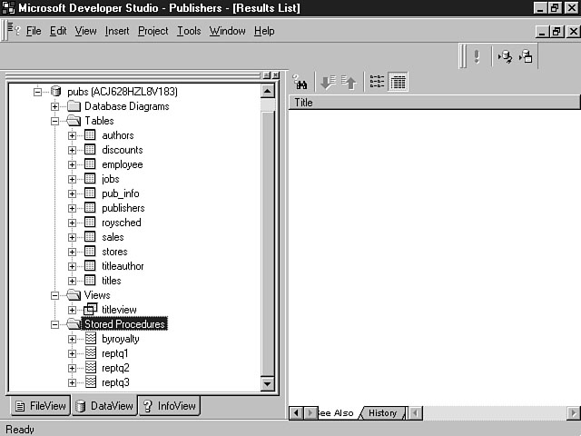Click the tree scrollbar down arrow
Screen dimensions: 581x436
[x=268, y=384]
